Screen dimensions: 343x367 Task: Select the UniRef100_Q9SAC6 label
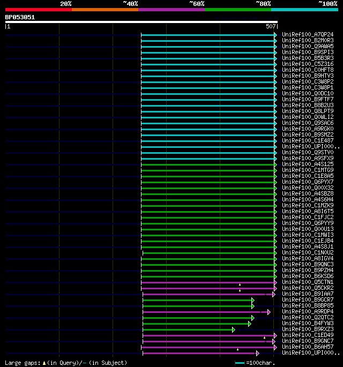[308, 123]
